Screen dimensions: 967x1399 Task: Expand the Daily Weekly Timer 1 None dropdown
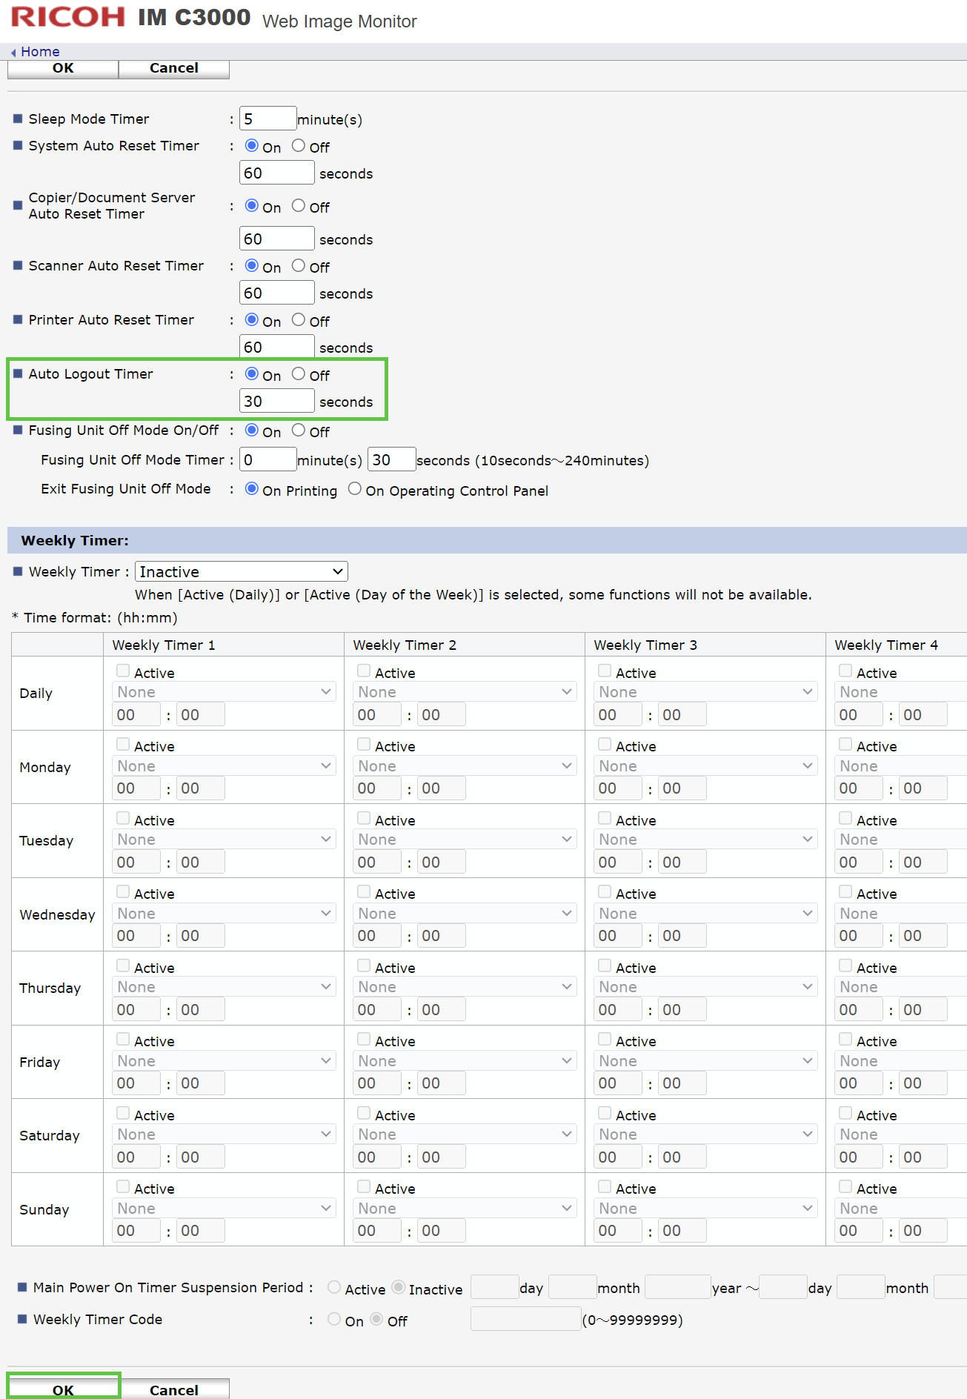click(224, 692)
